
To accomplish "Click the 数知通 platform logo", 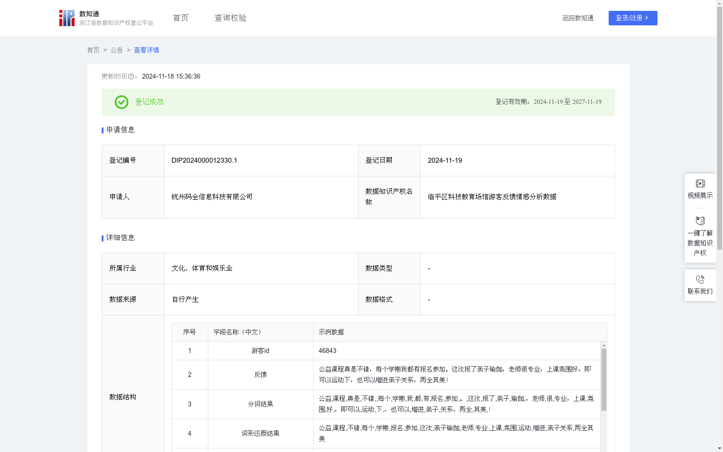I will pyautogui.click(x=106, y=18).
